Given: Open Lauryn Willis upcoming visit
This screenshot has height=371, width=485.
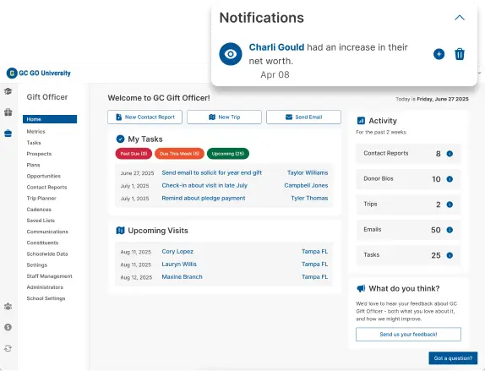Looking at the screenshot, I should point(179,265).
